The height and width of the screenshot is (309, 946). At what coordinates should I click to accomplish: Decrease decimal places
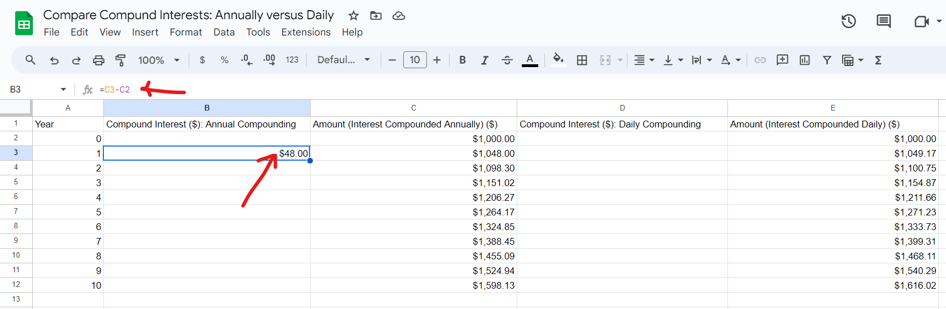pos(247,60)
